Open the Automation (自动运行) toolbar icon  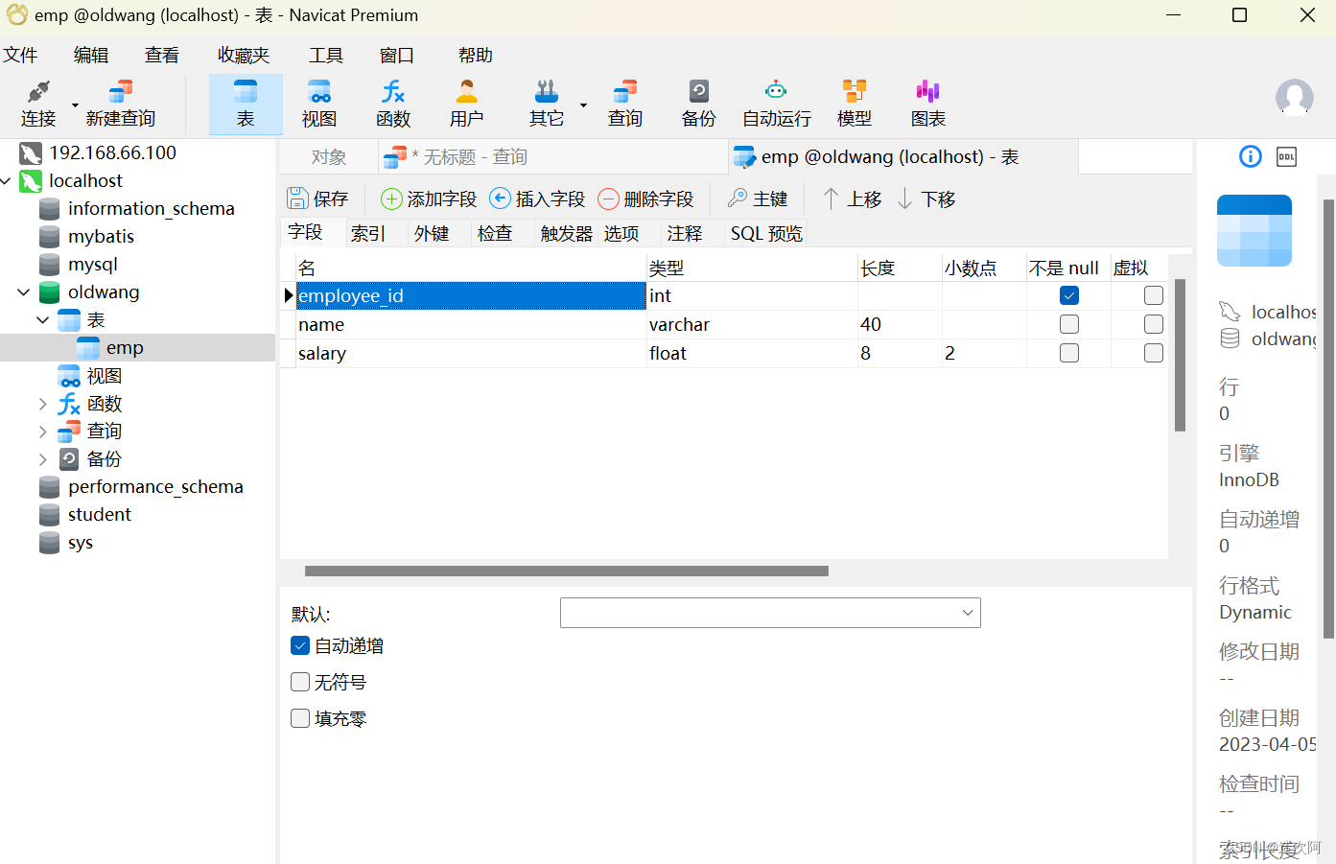pos(777,104)
